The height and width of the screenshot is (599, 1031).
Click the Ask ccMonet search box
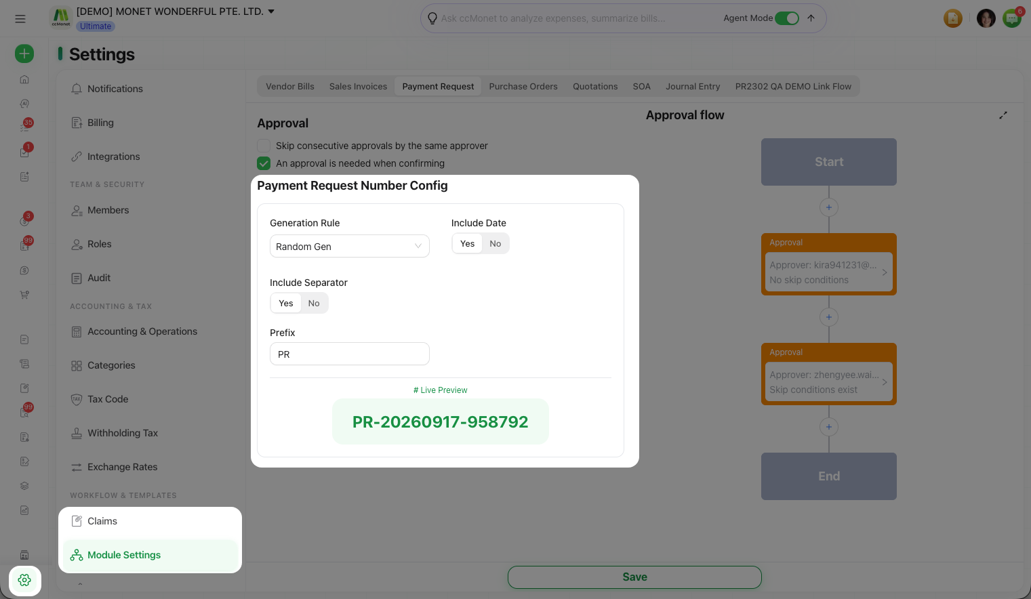tap(576, 18)
